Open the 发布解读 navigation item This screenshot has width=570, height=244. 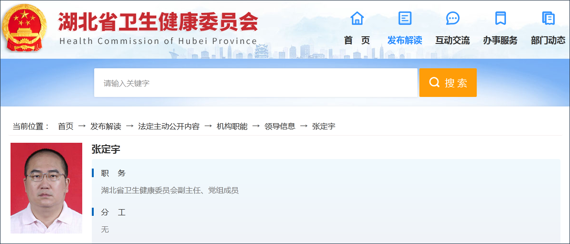(x=405, y=40)
